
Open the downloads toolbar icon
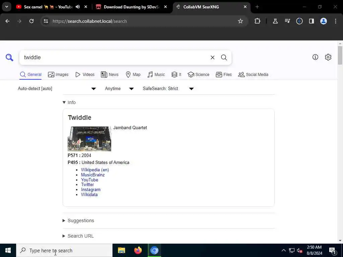[299, 21]
